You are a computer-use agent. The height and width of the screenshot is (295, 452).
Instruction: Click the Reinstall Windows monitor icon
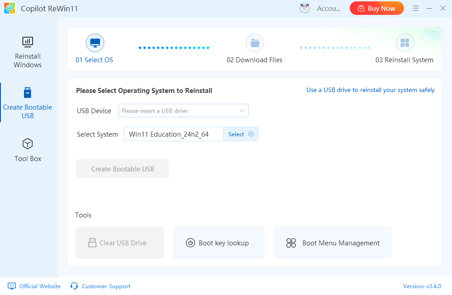click(x=28, y=42)
